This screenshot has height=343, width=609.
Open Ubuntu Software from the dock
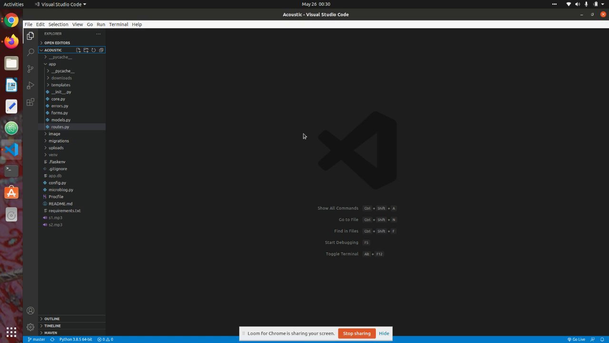pos(11,192)
